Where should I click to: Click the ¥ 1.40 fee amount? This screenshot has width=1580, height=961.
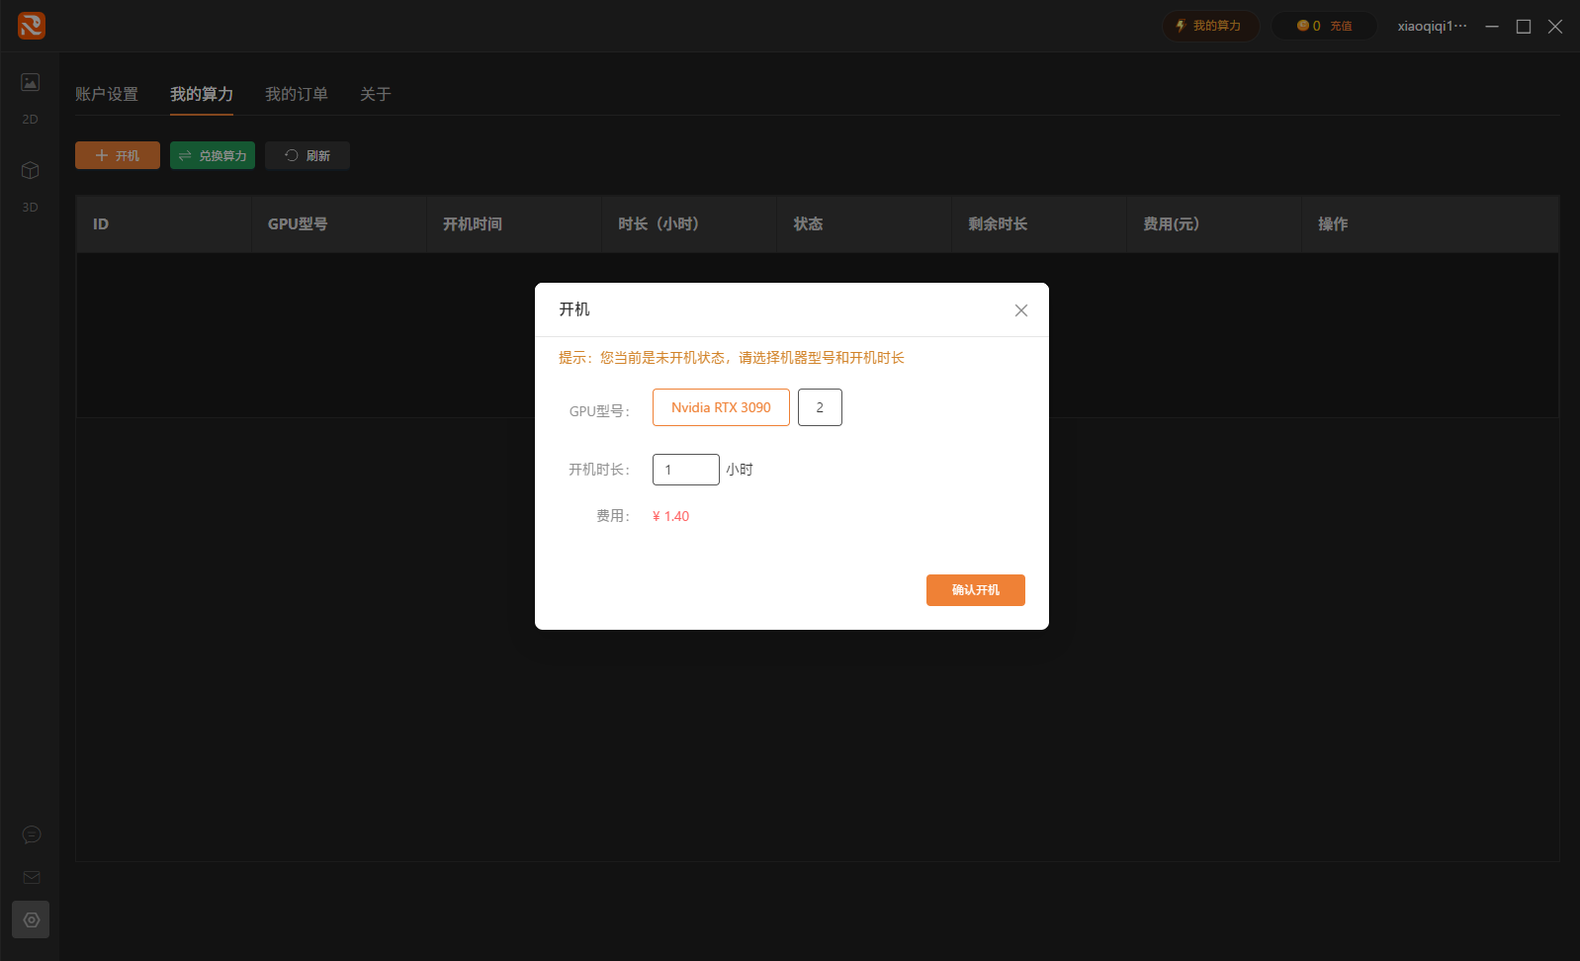point(671,516)
